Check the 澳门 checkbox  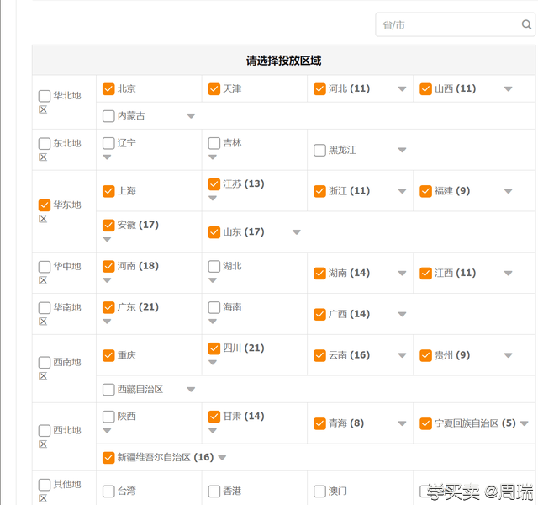pyautogui.click(x=319, y=492)
